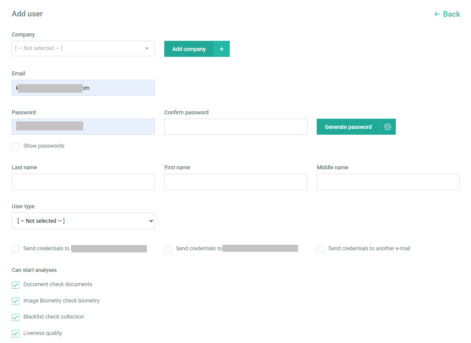This screenshot has width=471, height=343.
Task: Click into the Last name field
Action: coord(83,182)
